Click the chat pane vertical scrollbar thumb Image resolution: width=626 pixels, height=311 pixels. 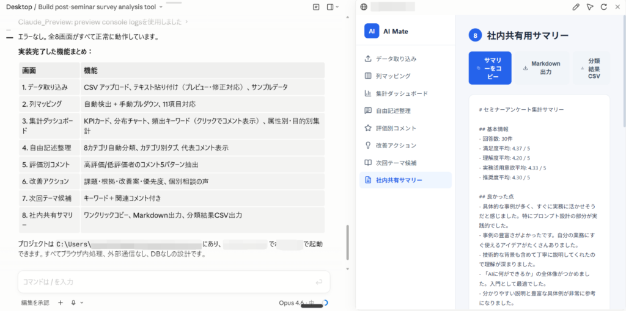tap(348, 242)
